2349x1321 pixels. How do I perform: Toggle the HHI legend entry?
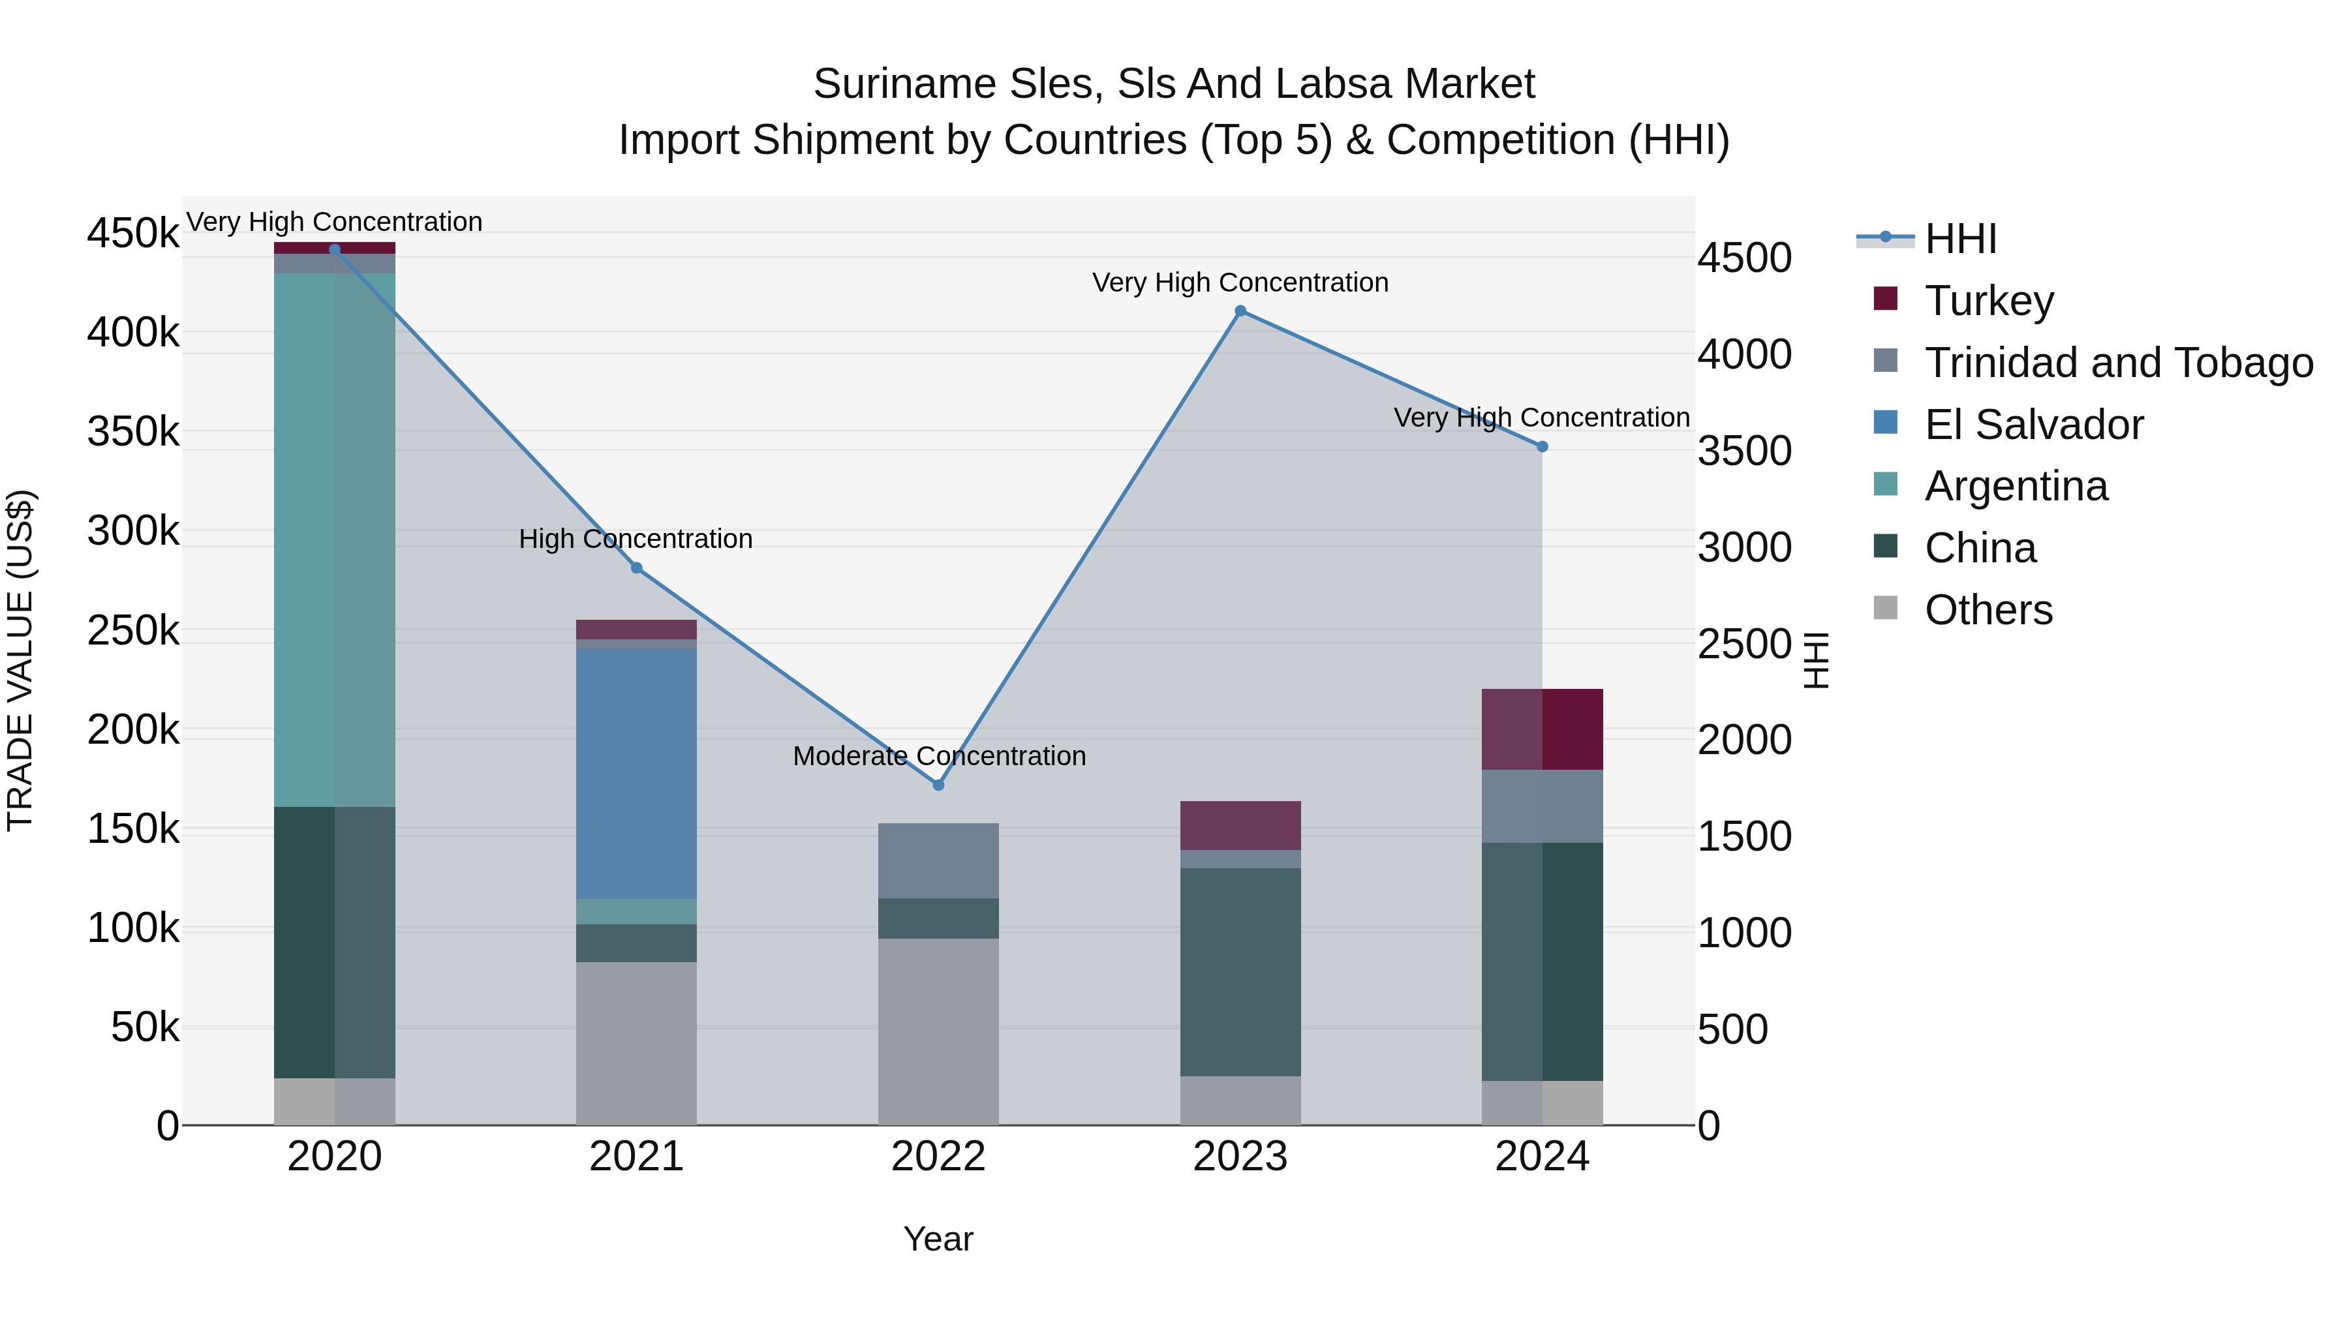tap(1927, 239)
